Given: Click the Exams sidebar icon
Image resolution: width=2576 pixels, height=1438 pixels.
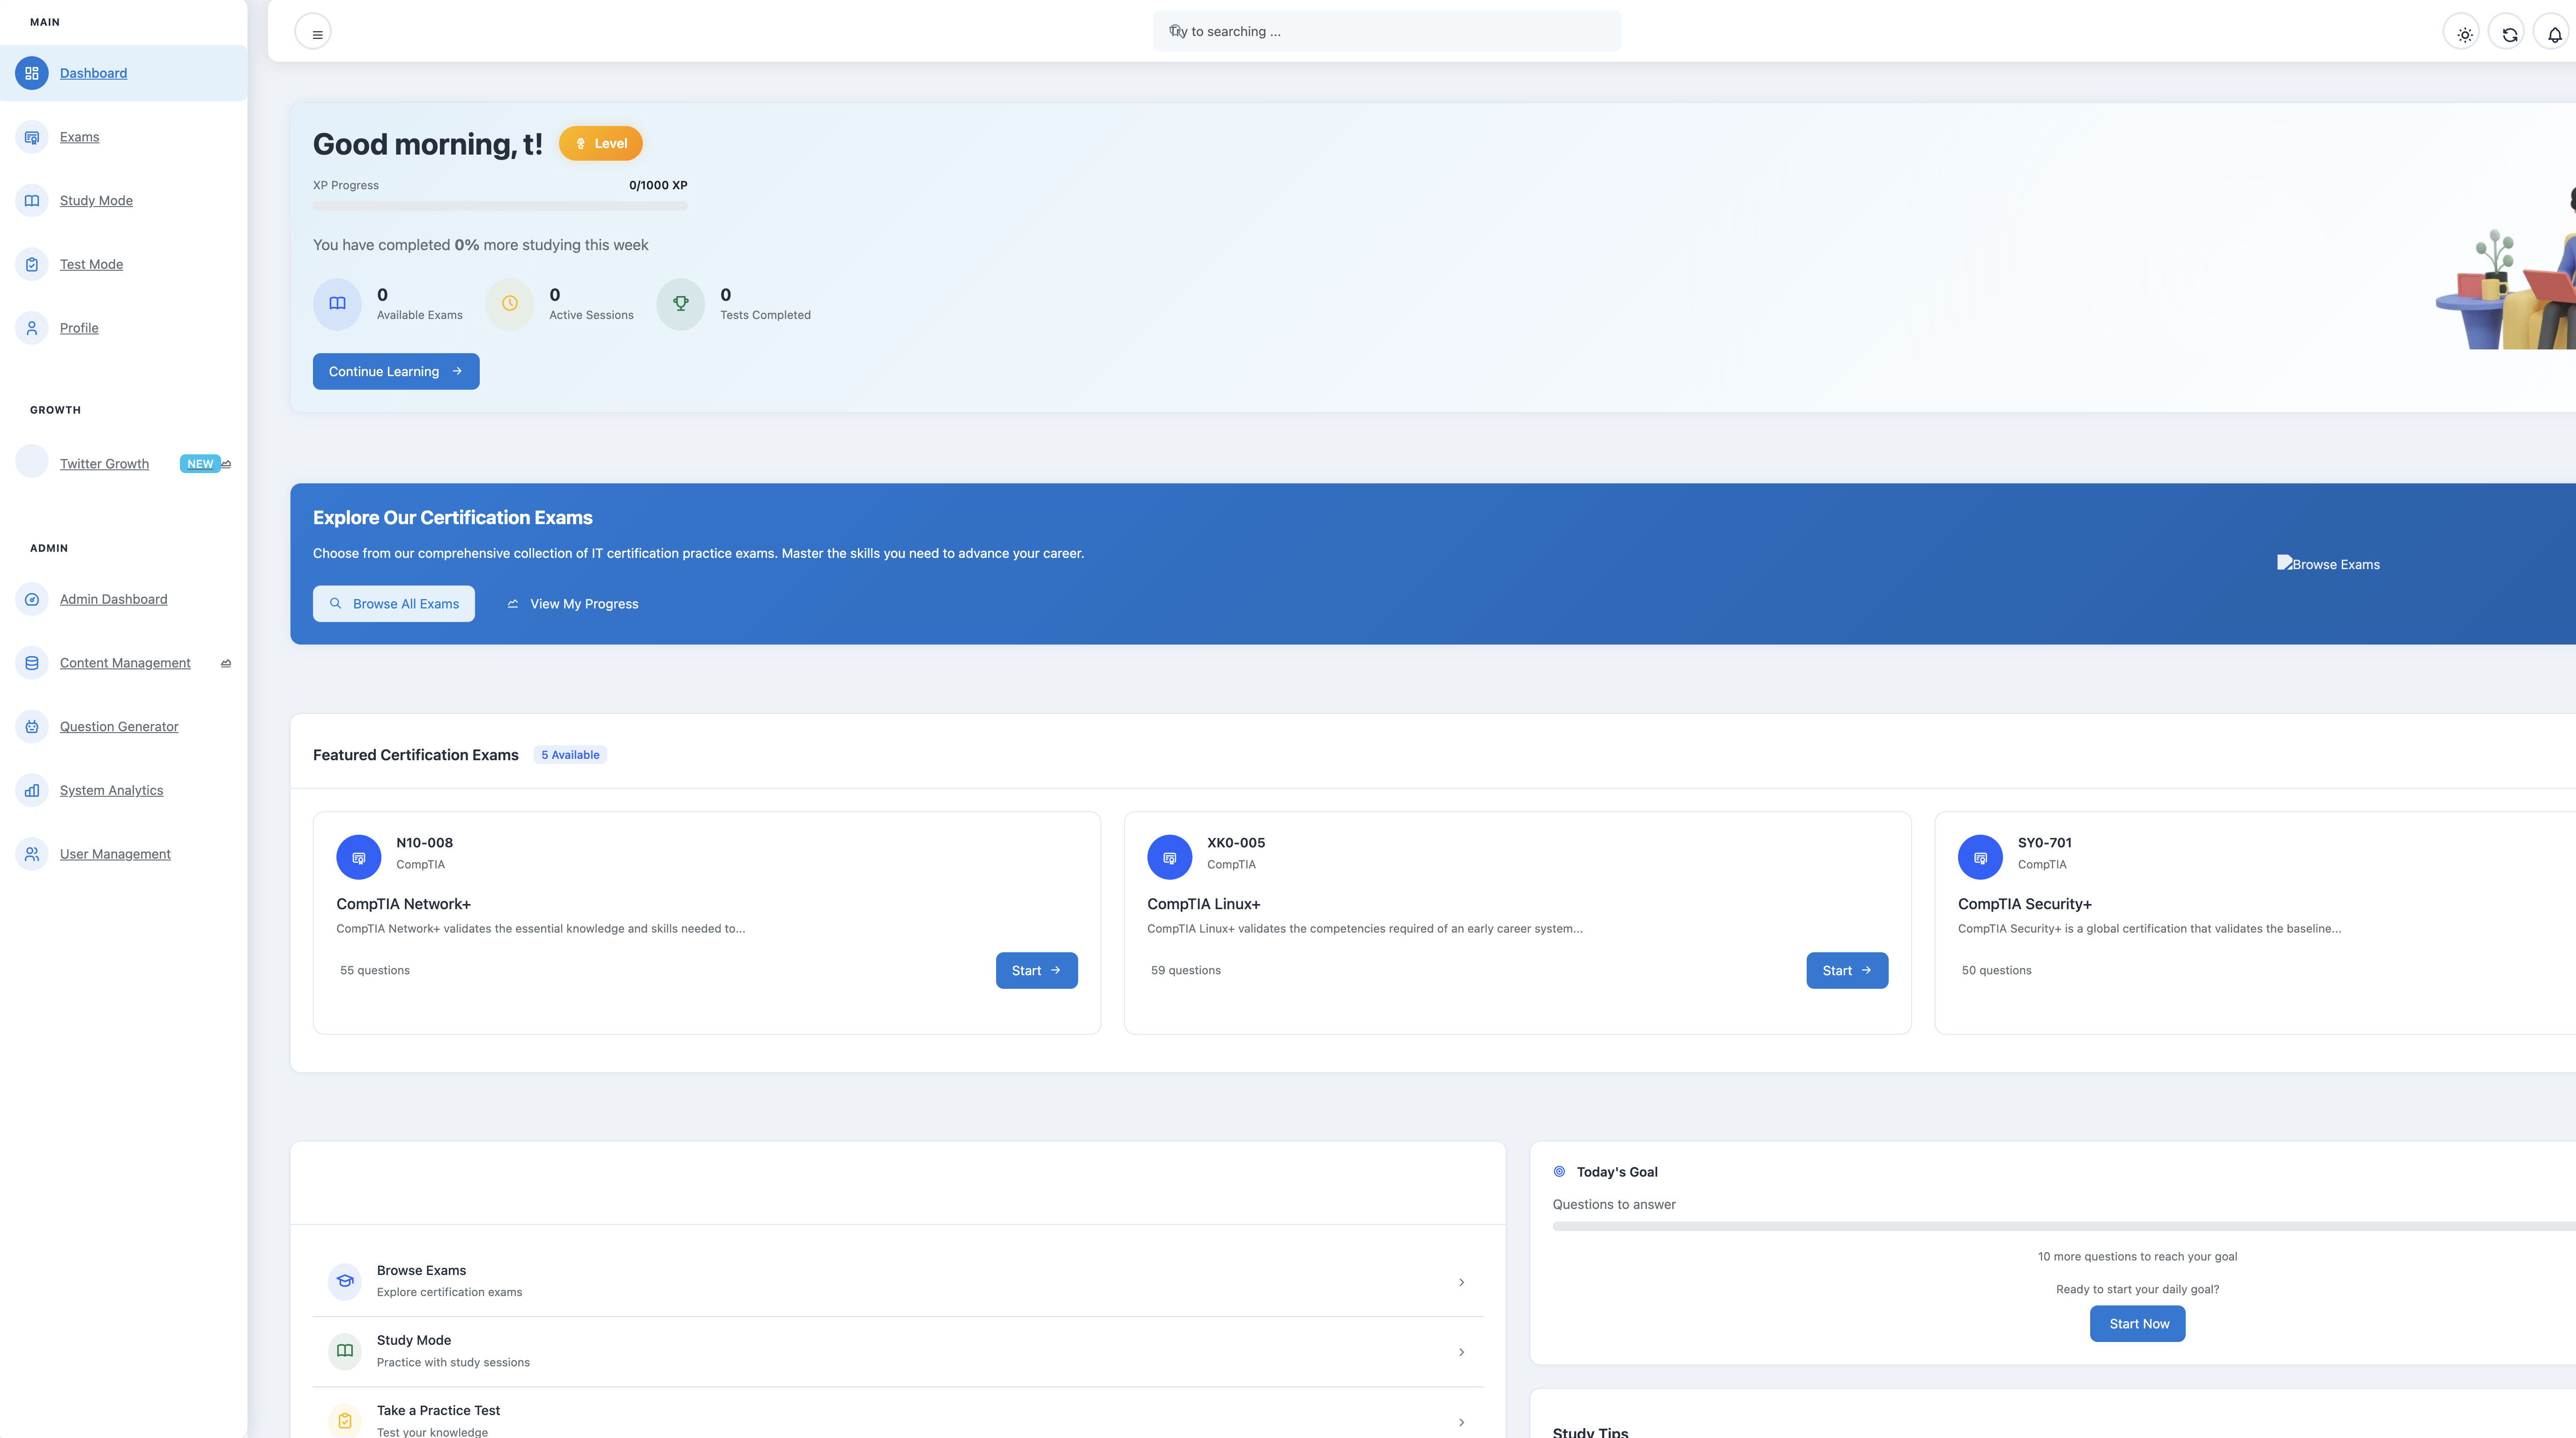Looking at the screenshot, I should (32, 137).
